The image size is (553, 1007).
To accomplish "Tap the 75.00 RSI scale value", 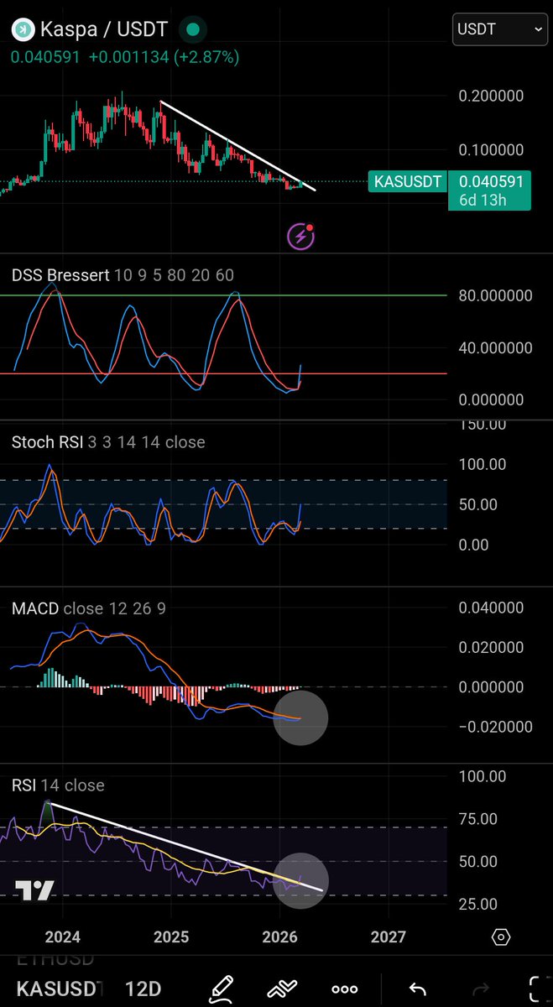I will 478,819.
